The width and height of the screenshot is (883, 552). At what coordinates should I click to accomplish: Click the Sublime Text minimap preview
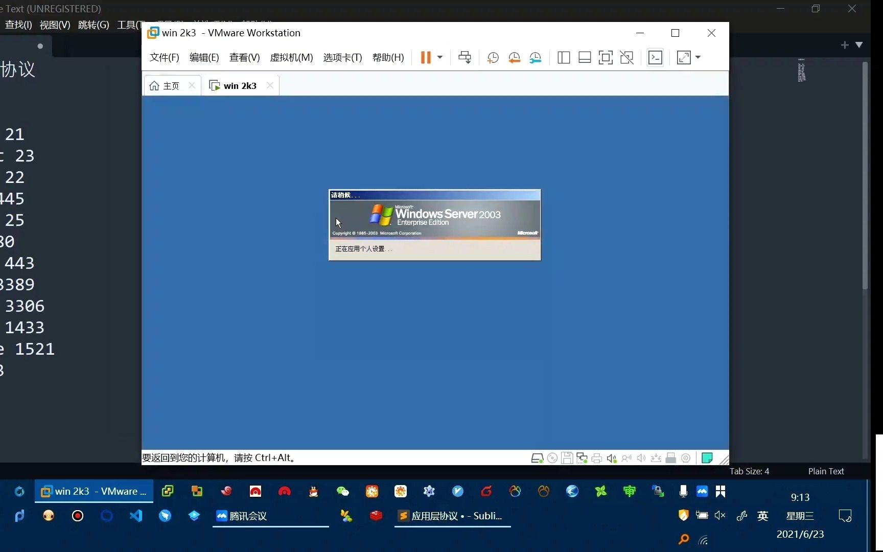[802, 71]
